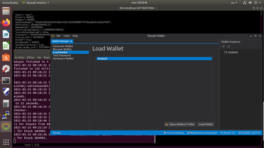Show Applications grid in dock
The image size is (264, 148).
click(x=6, y=142)
